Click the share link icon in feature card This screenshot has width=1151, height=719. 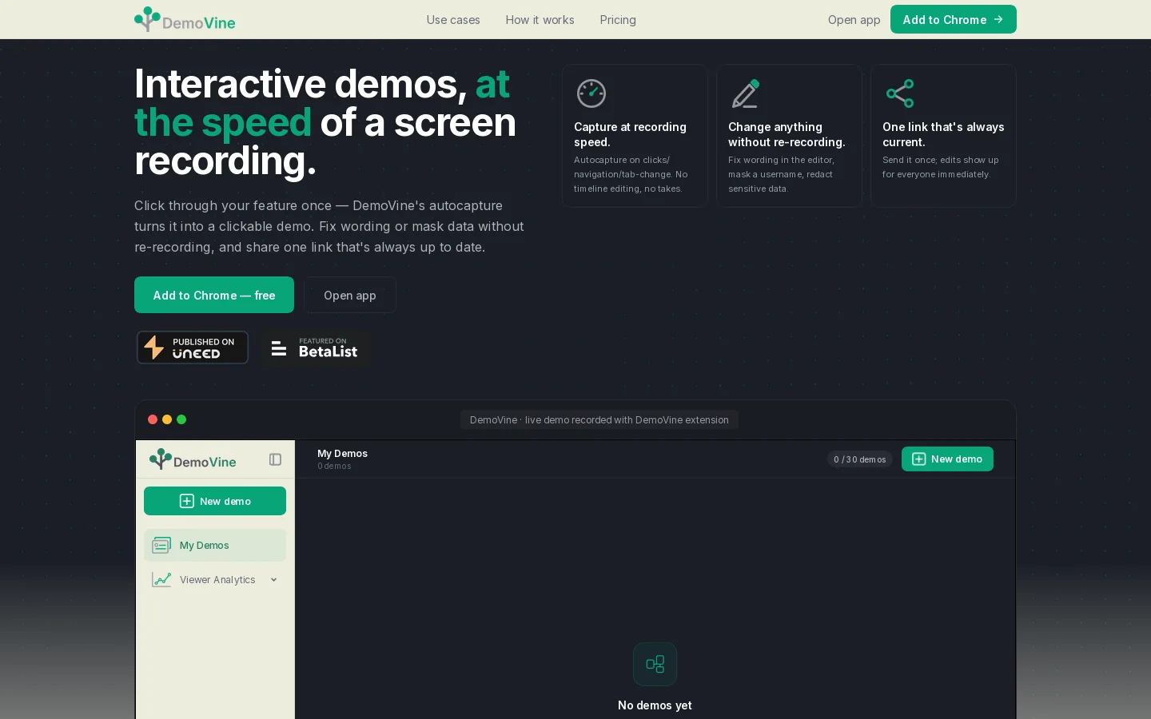(899, 93)
